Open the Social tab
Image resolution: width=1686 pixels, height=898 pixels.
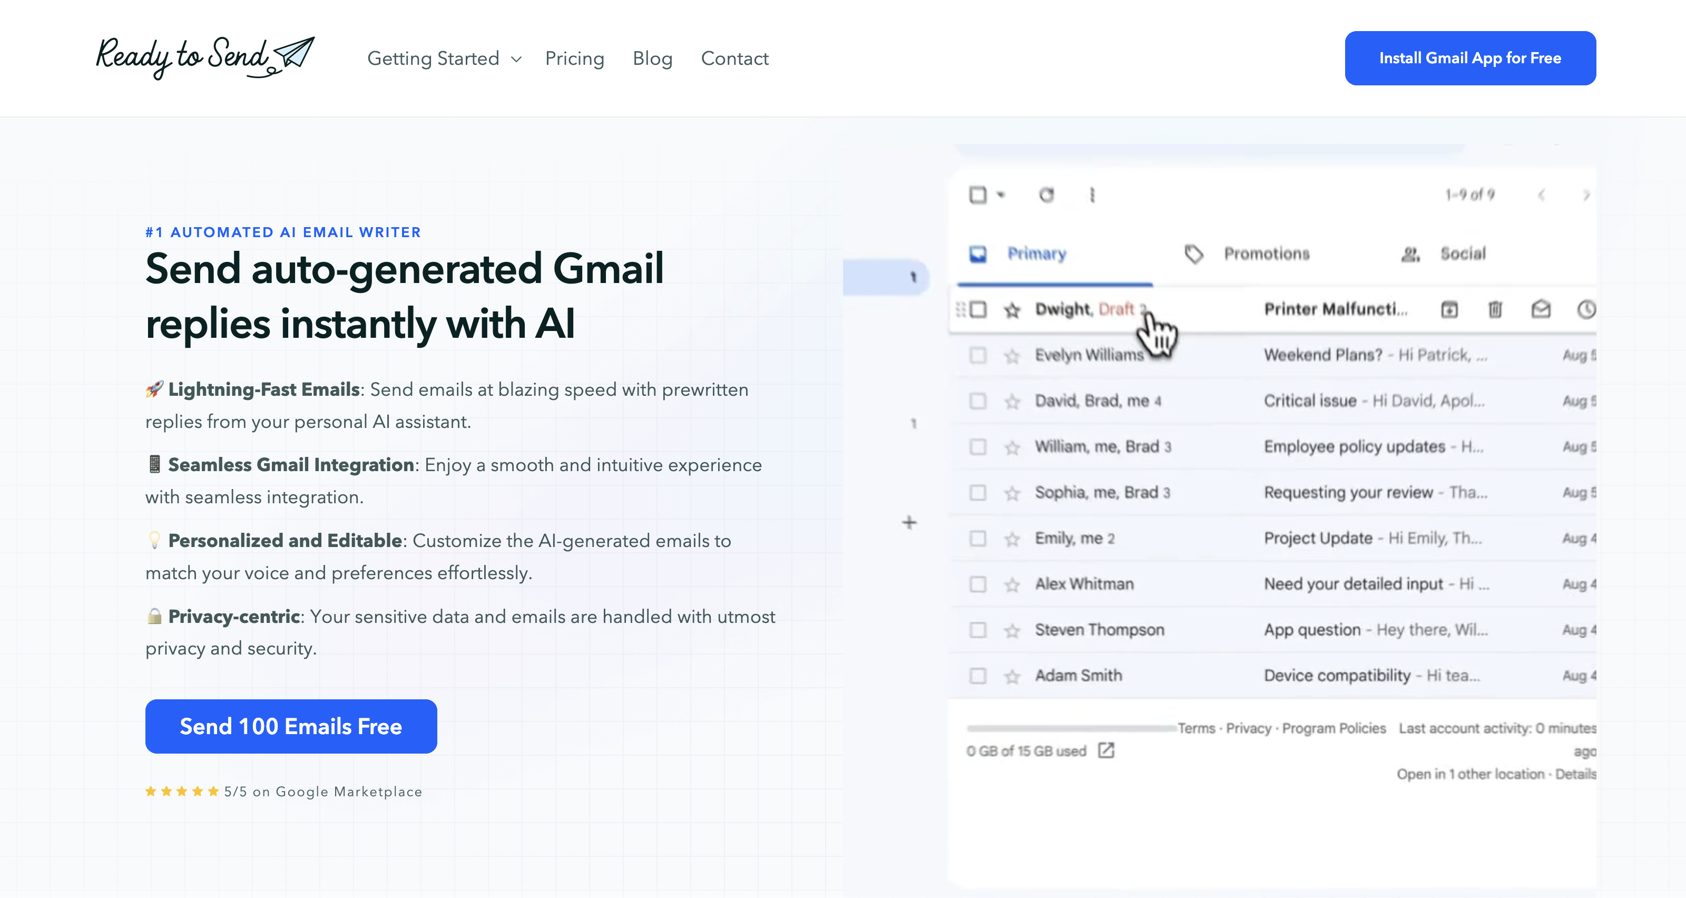(x=1443, y=254)
